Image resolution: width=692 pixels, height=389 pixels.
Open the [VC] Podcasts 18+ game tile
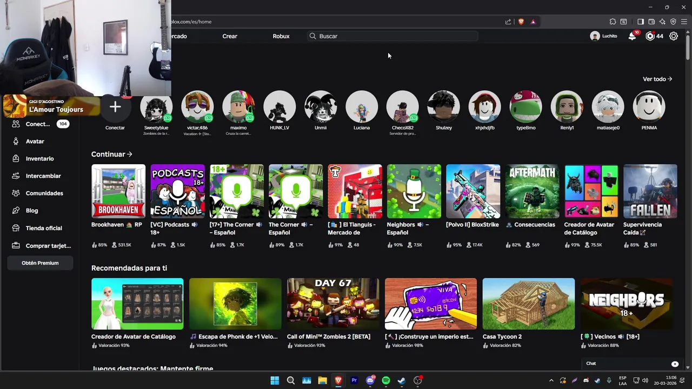tap(177, 191)
